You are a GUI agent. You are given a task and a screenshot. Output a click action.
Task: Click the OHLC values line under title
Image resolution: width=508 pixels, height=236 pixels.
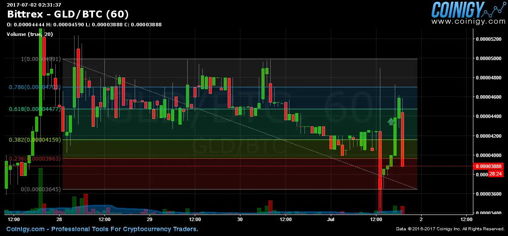[84, 25]
